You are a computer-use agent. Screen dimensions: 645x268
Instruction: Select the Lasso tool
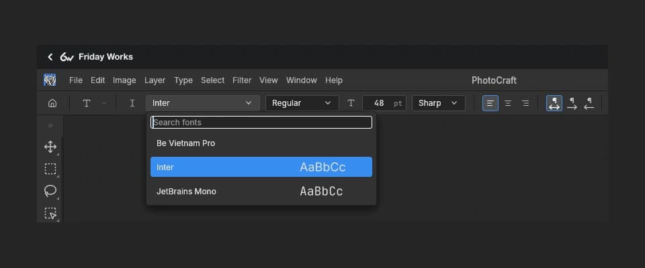tap(50, 191)
